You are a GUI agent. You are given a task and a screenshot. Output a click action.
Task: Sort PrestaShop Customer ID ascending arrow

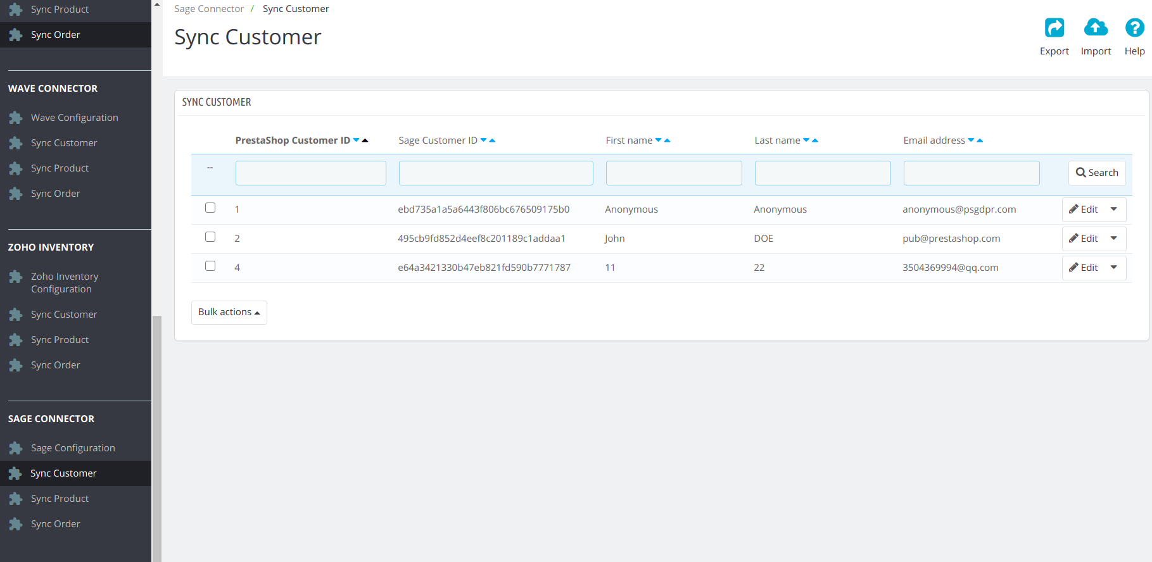[x=365, y=140]
